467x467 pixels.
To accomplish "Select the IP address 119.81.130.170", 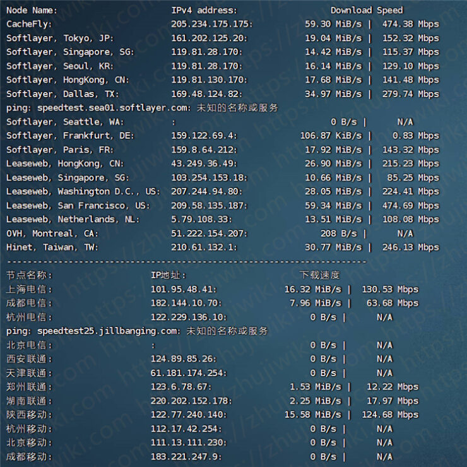I will pyautogui.click(x=209, y=80).
